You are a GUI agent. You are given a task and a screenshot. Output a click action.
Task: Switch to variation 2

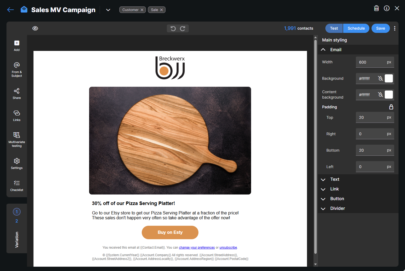[17, 221]
